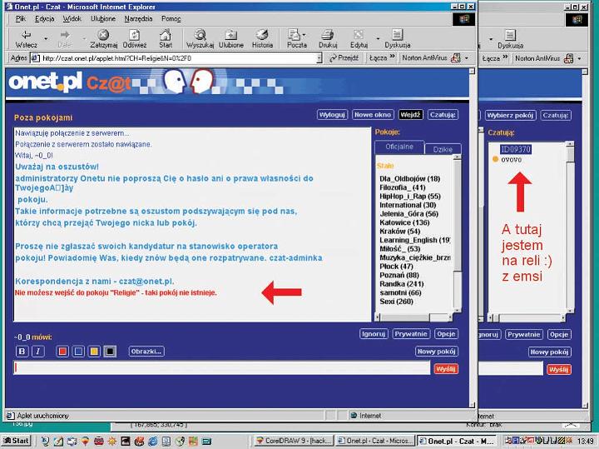This screenshot has height=449, width=599.
Task: Switch to first Onet.pl - Czat taskbar button
Action: (x=374, y=441)
